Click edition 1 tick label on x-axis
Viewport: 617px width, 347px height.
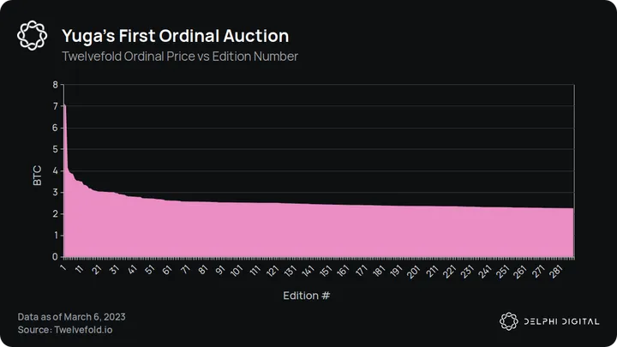point(62,268)
